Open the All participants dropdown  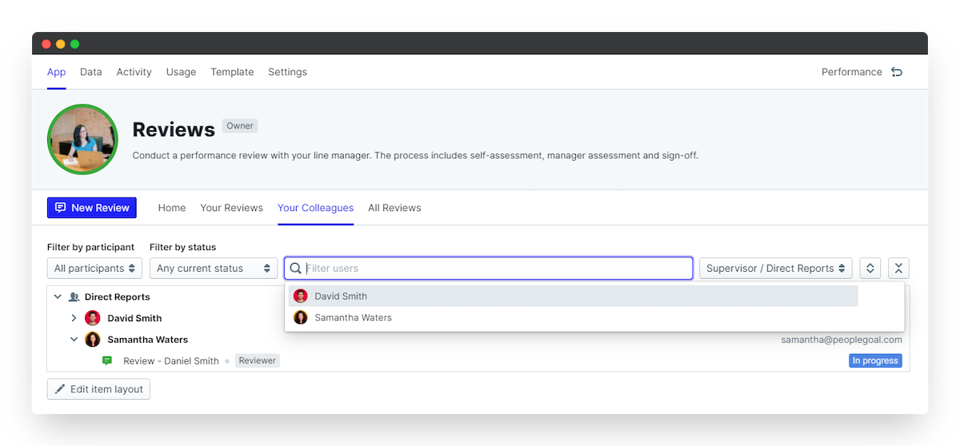(x=94, y=269)
